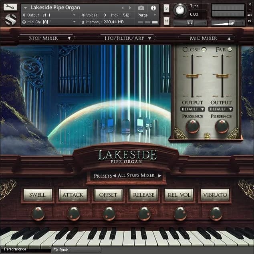This screenshot has width=254, height=254.
Task: Click the Release label button
Action: click(143, 195)
